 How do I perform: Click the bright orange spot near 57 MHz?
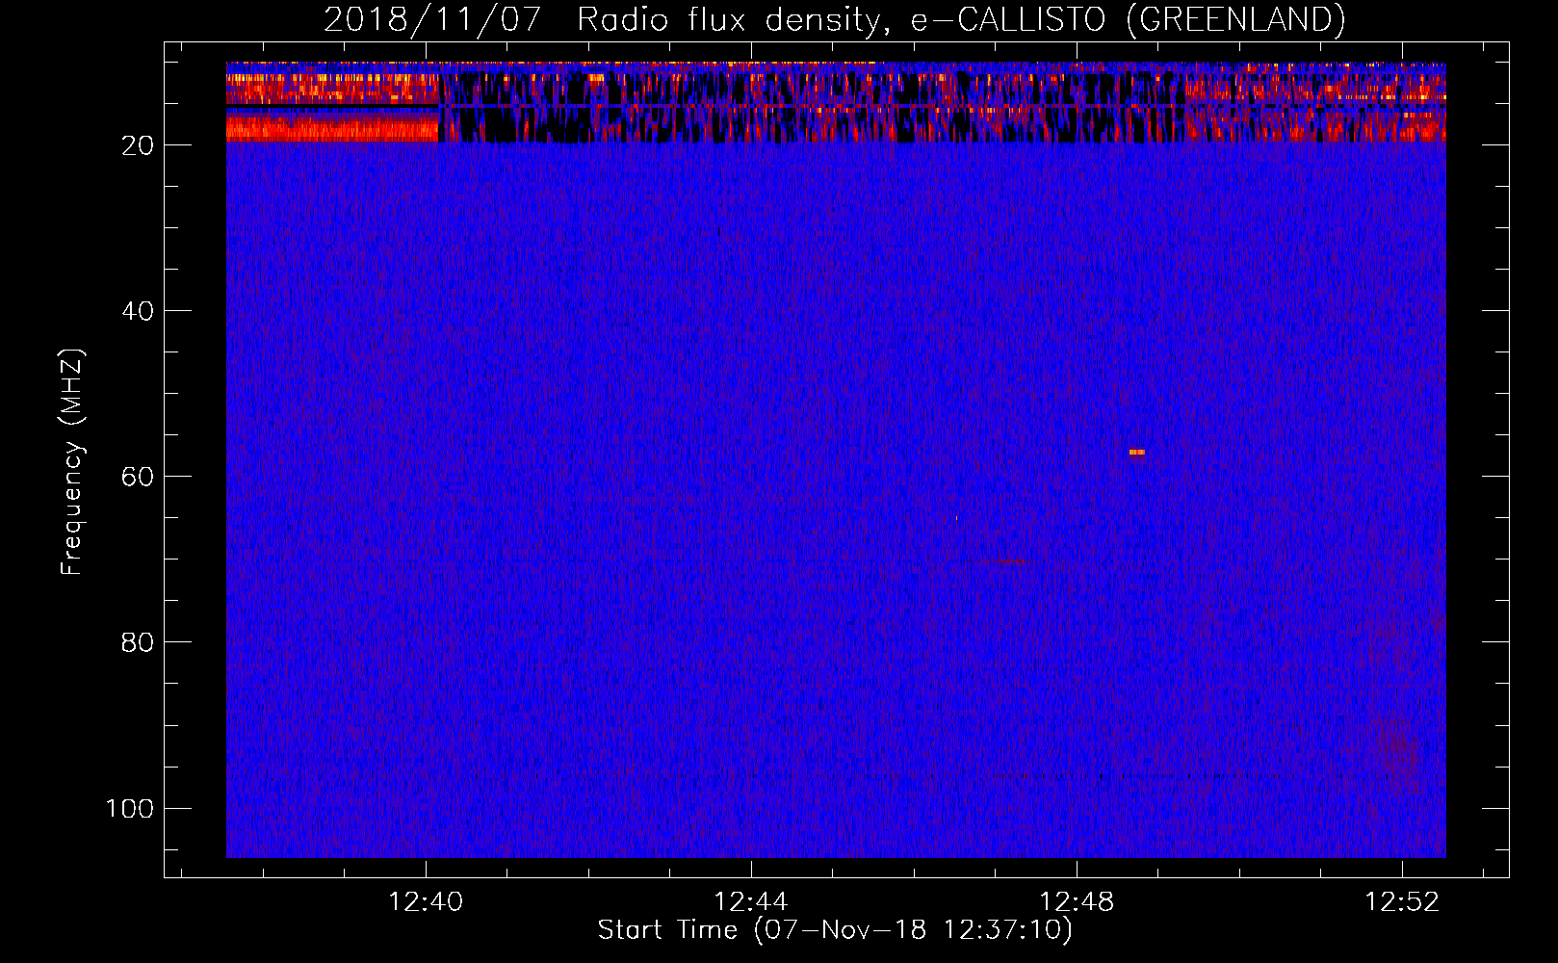(x=1137, y=452)
